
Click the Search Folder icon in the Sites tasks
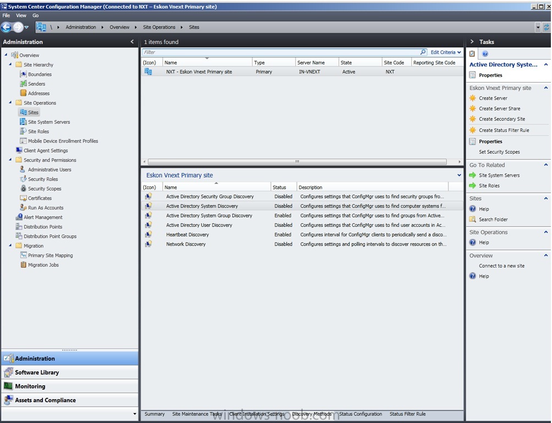(473, 219)
